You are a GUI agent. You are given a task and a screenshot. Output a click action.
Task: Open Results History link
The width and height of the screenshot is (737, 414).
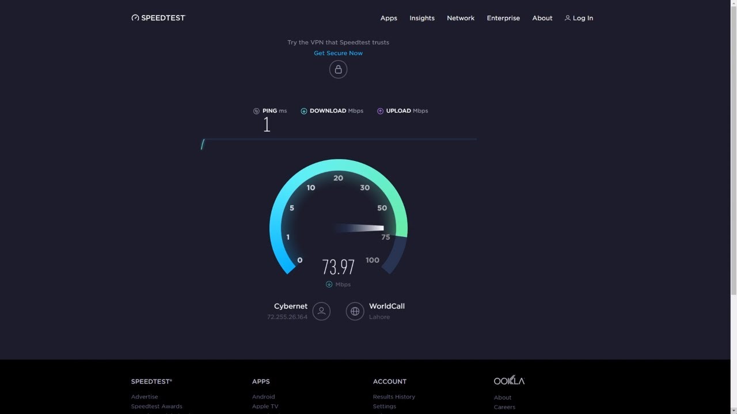coord(394,397)
